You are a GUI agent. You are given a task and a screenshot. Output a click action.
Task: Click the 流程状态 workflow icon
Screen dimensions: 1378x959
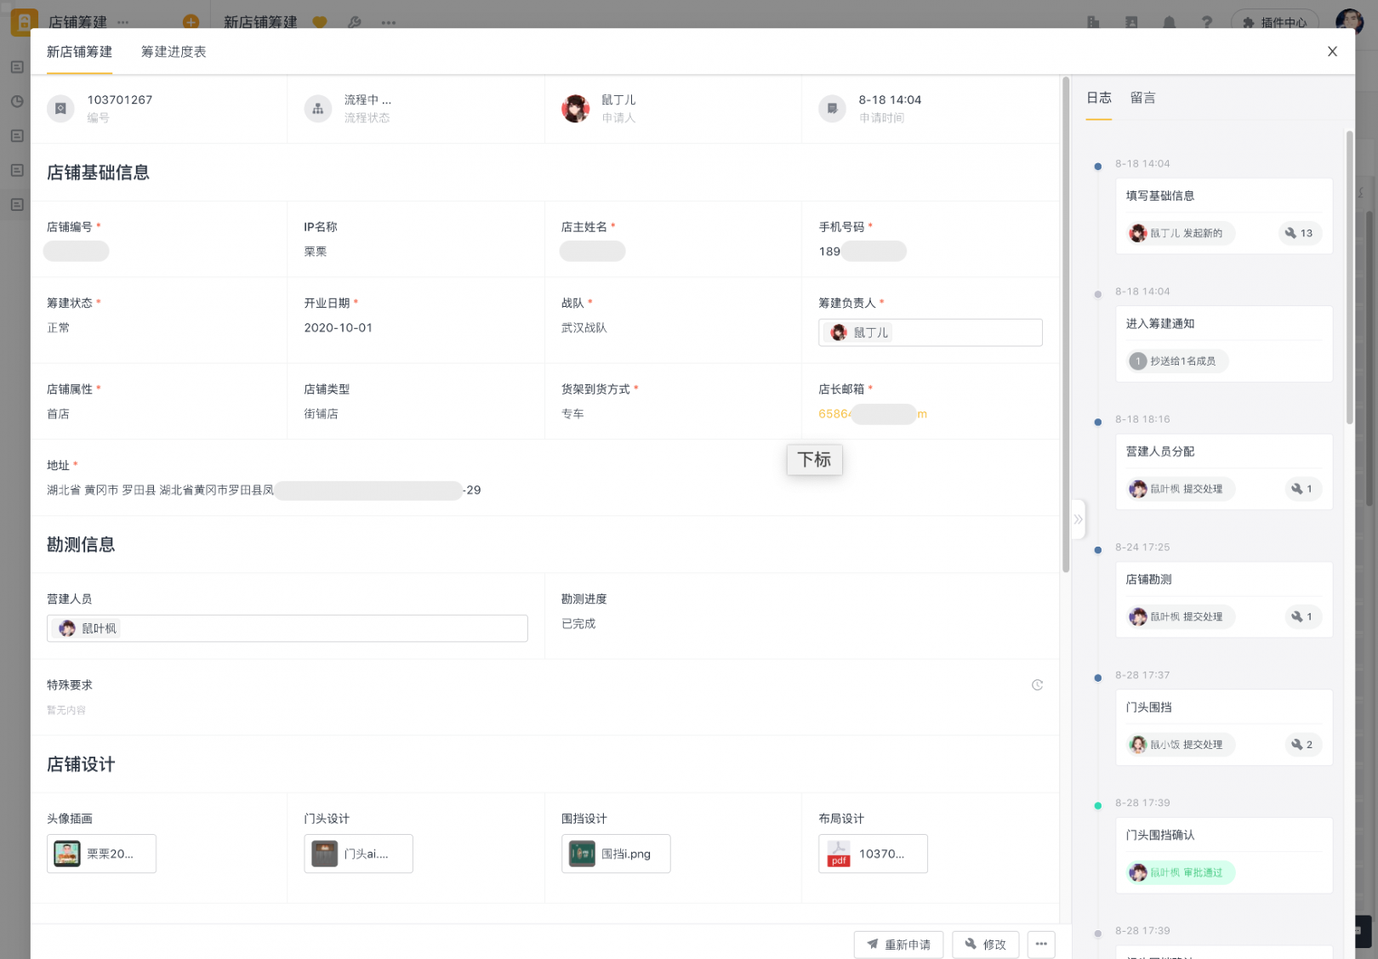318,109
